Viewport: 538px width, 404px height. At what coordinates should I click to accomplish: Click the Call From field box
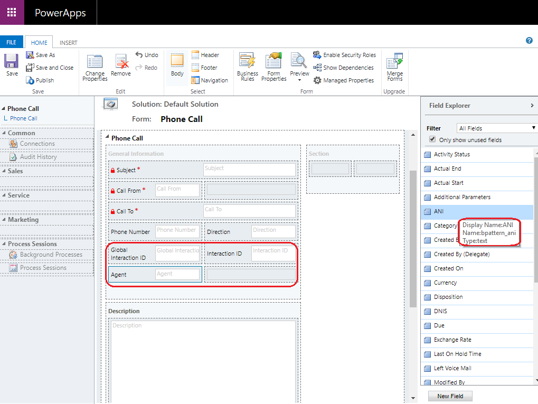[x=177, y=190]
